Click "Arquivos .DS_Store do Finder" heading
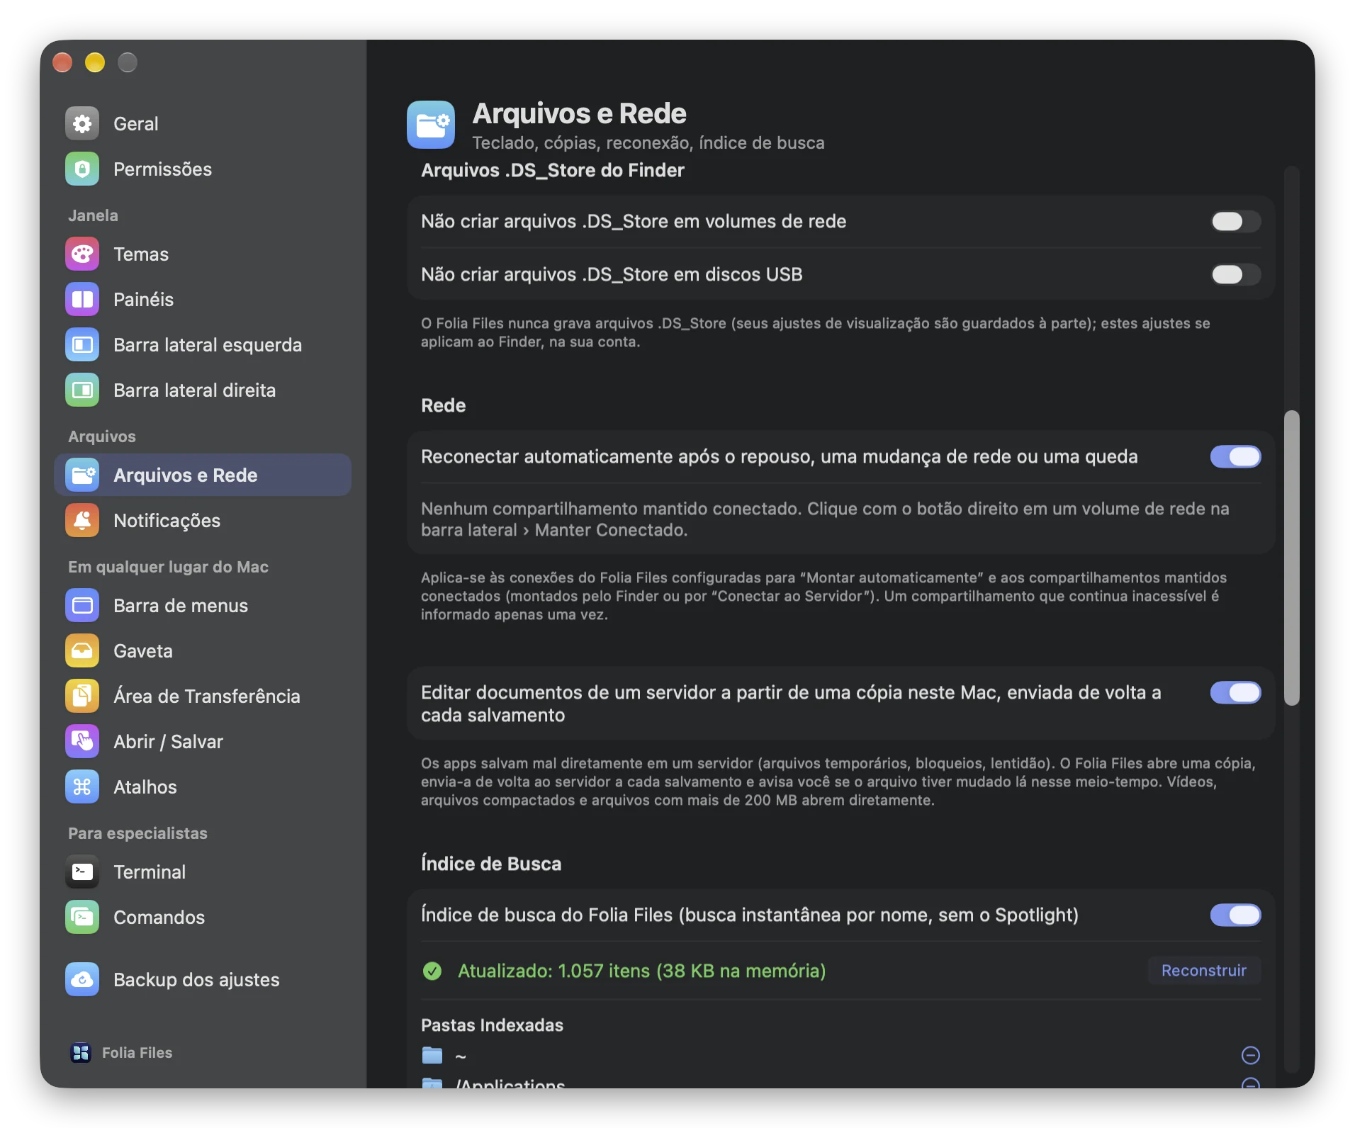This screenshot has height=1128, width=1355. [552, 171]
